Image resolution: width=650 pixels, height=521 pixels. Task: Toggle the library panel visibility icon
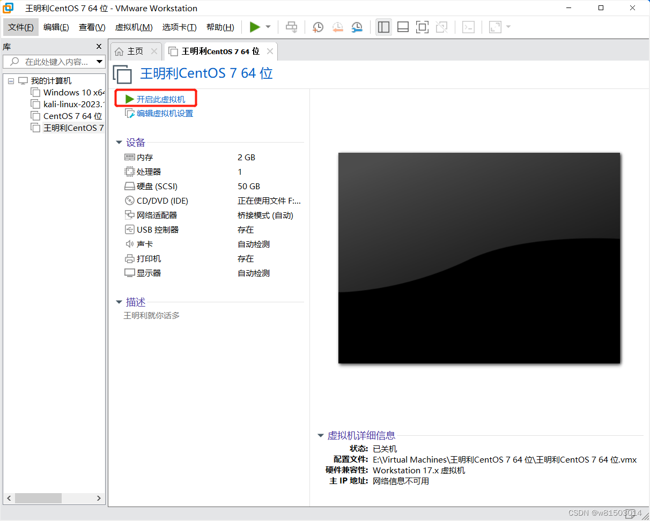[383, 27]
